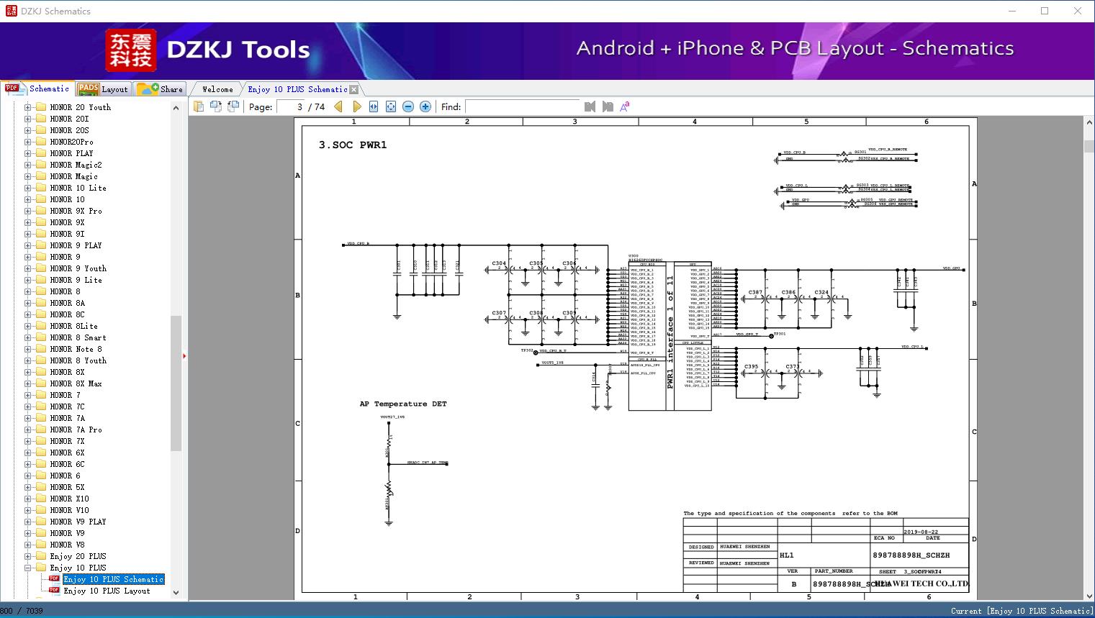This screenshot has height=618, width=1095.
Task: Zoom out with the minus icon
Action: tap(408, 106)
